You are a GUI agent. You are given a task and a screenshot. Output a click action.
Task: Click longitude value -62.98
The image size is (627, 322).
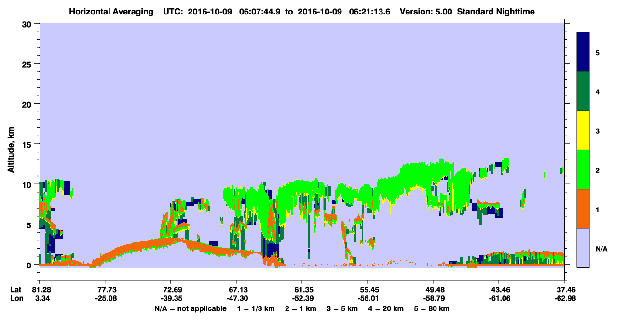[x=564, y=298]
